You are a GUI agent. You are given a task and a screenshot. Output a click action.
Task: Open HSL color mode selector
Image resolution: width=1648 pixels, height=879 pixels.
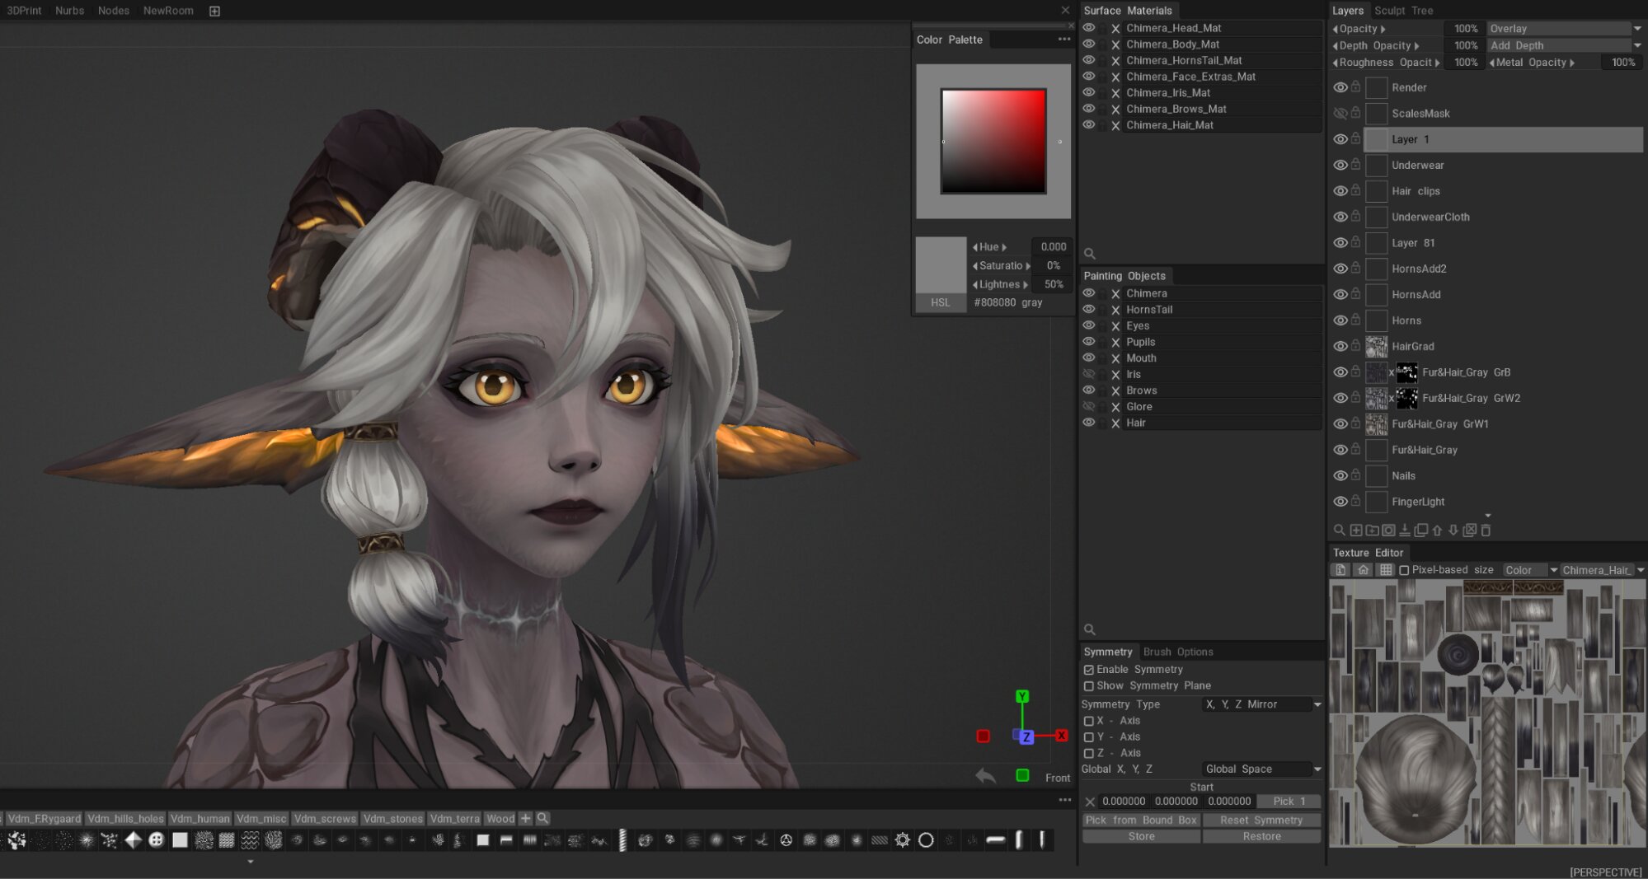tap(941, 302)
